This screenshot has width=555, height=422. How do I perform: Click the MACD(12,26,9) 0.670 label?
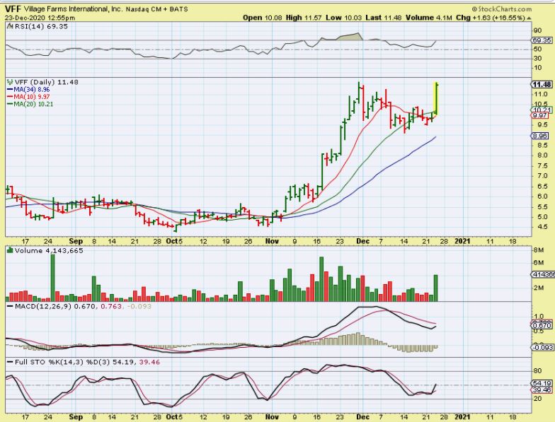tap(55, 307)
